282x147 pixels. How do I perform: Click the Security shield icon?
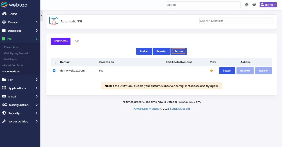point(4,113)
